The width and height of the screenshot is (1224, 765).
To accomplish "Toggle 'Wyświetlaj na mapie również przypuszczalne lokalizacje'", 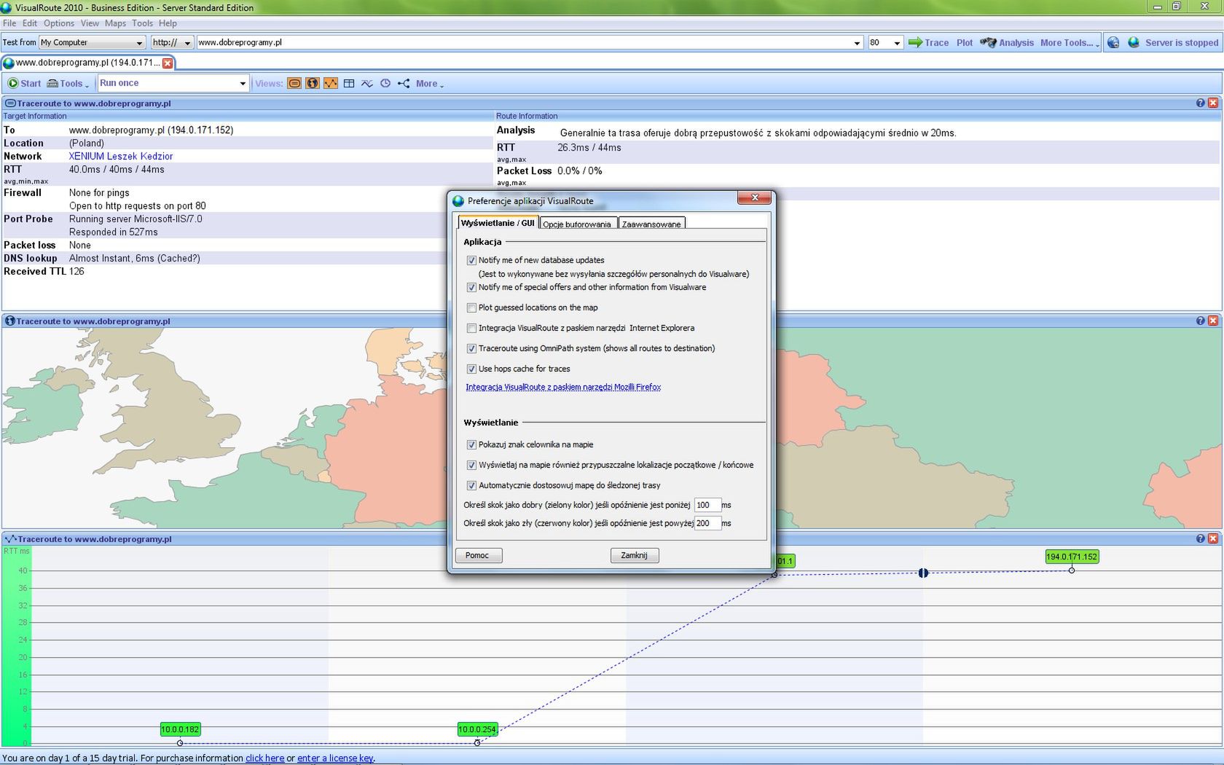I will pos(471,465).
